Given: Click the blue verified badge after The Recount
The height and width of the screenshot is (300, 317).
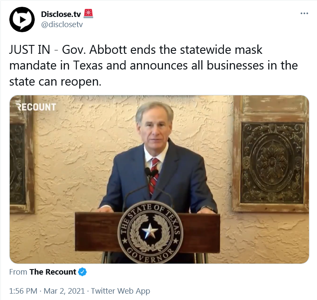Looking at the screenshot, I should 83,272.
